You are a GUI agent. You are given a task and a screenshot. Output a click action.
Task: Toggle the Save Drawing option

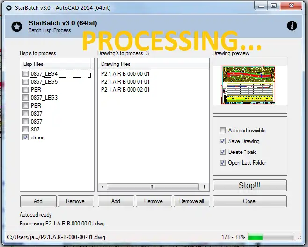click(222, 141)
